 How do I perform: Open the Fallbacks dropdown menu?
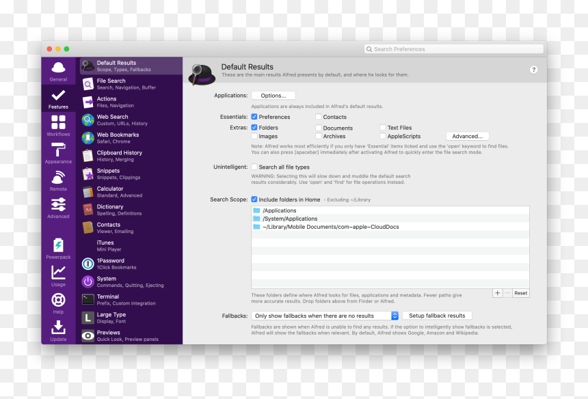[x=325, y=316]
